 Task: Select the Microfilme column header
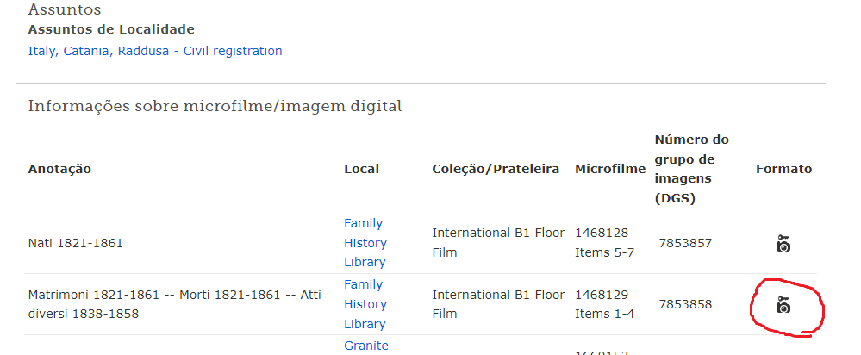[610, 168]
